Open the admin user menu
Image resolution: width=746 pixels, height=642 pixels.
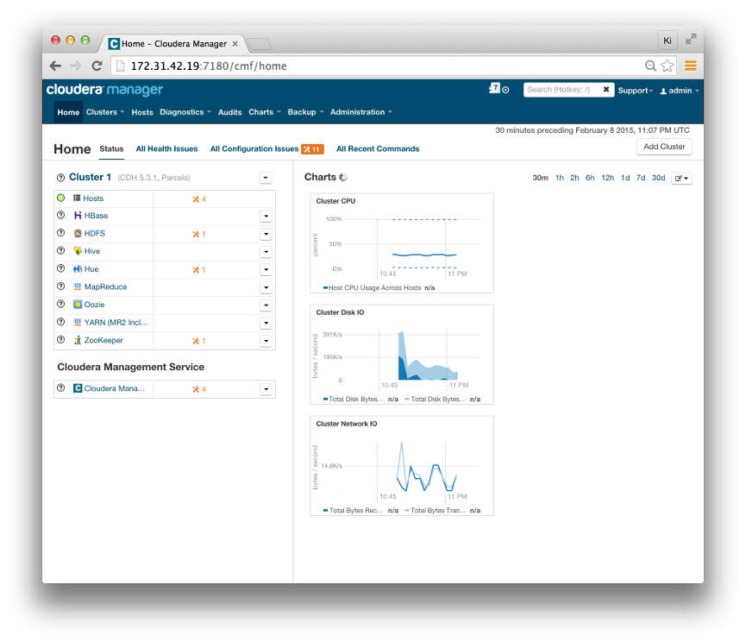point(680,91)
